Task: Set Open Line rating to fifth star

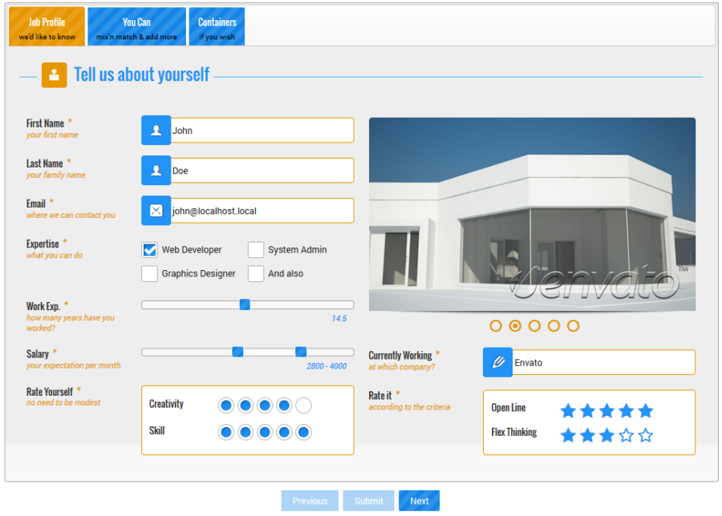Action: (646, 411)
